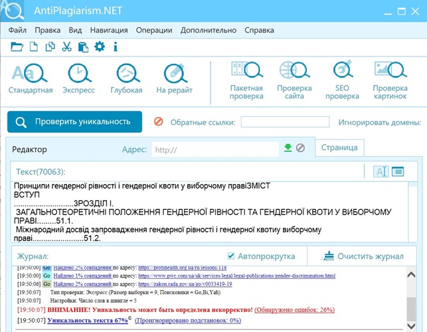Viewport: 427px width, 332px height.
Task: Click Очистить журнал button
Action: pyautogui.click(x=362, y=256)
